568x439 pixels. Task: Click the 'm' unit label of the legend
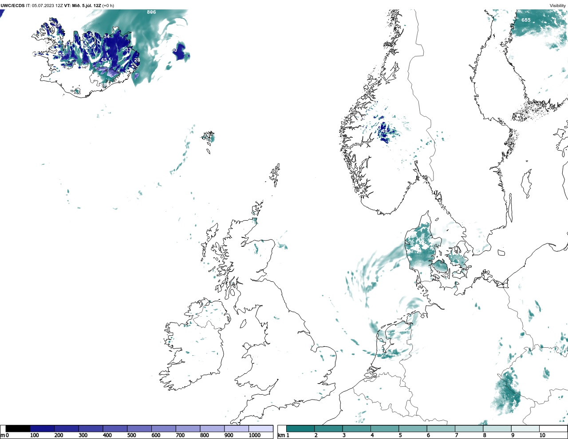click(x=3, y=435)
